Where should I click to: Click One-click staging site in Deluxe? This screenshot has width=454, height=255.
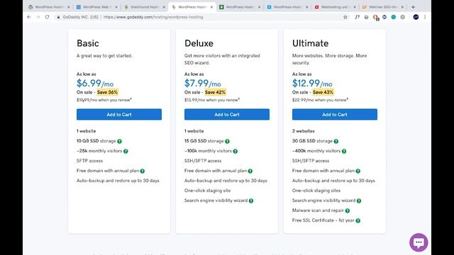tap(207, 191)
